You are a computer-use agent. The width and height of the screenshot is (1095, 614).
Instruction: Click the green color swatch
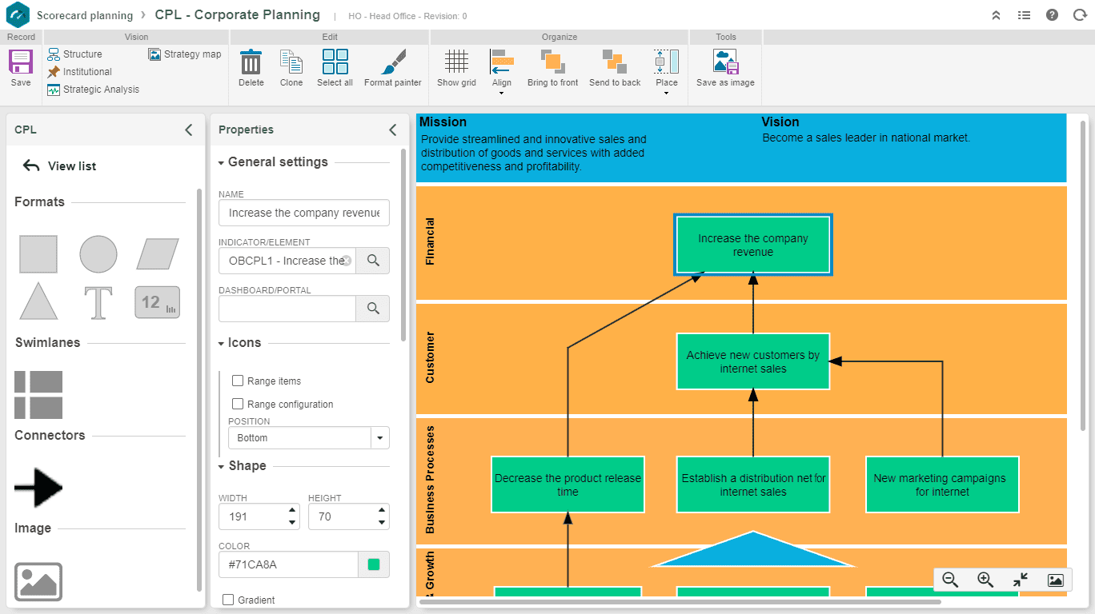373,564
